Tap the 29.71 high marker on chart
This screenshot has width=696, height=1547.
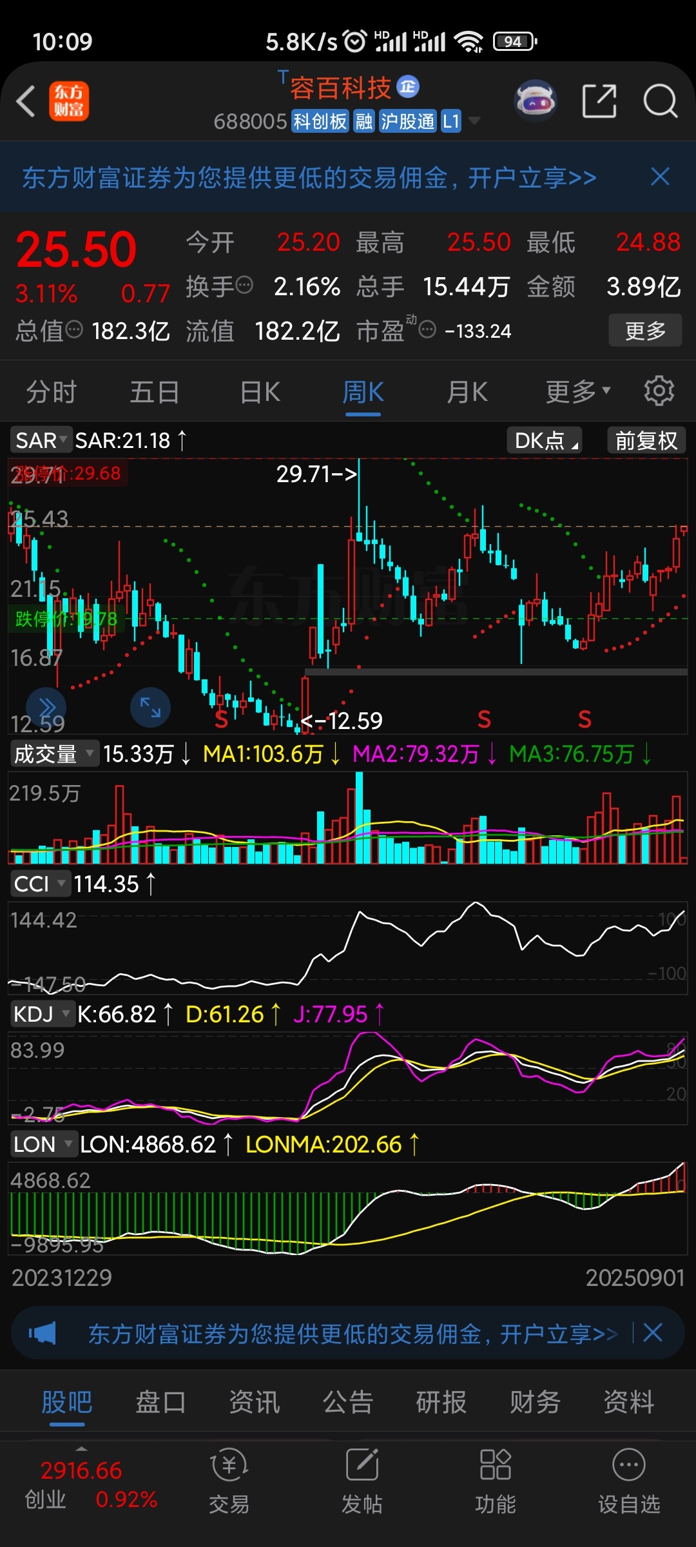point(316,474)
